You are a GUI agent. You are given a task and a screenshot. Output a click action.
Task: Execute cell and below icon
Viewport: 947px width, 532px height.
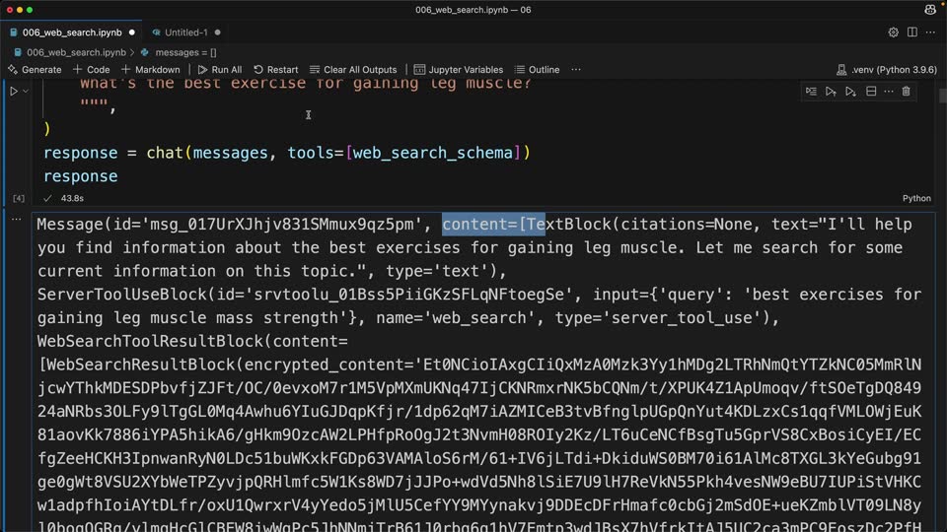click(x=850, y=91)
